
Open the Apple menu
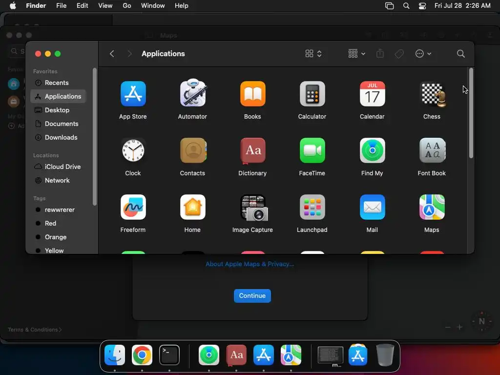(13, 6)
